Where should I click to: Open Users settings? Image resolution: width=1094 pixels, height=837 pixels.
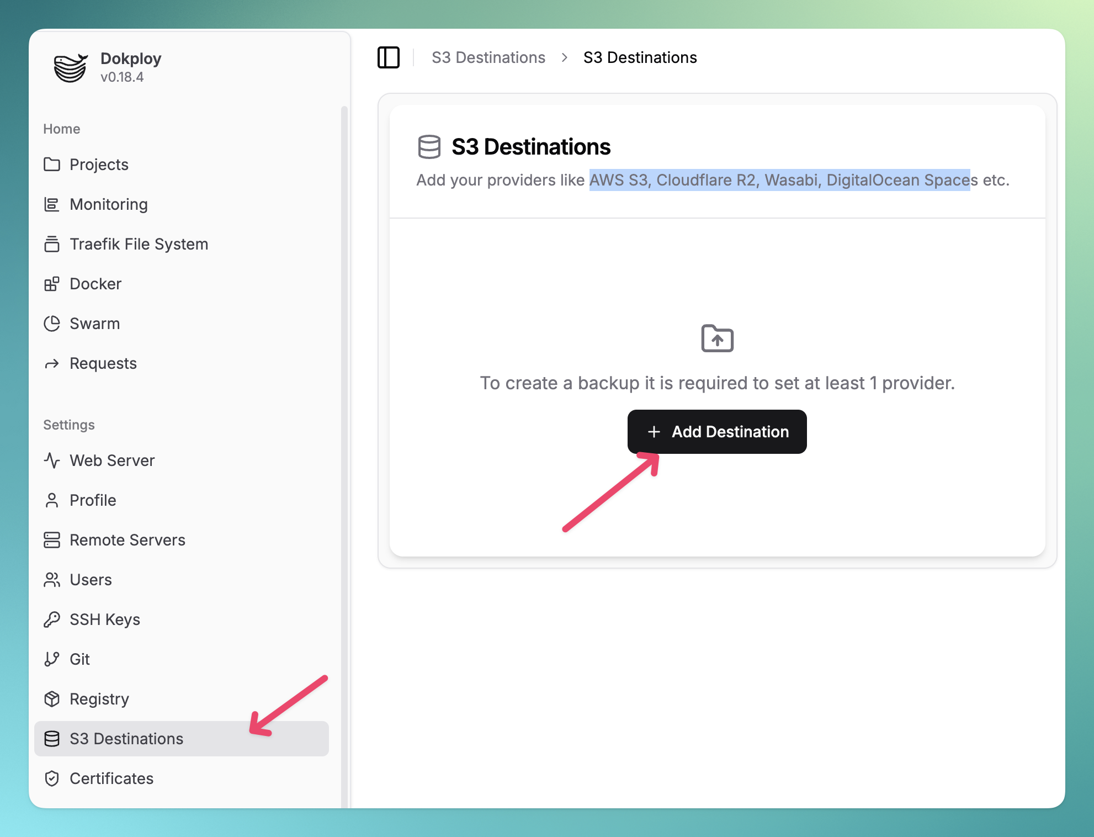click(x=182, y=580)
